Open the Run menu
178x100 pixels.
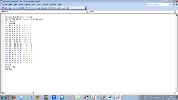pyautogui.click(x=33, y=4)
